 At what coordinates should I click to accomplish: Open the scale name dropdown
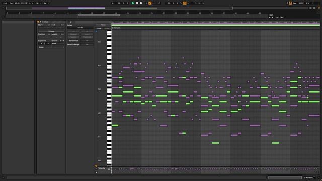click(58, 47)
